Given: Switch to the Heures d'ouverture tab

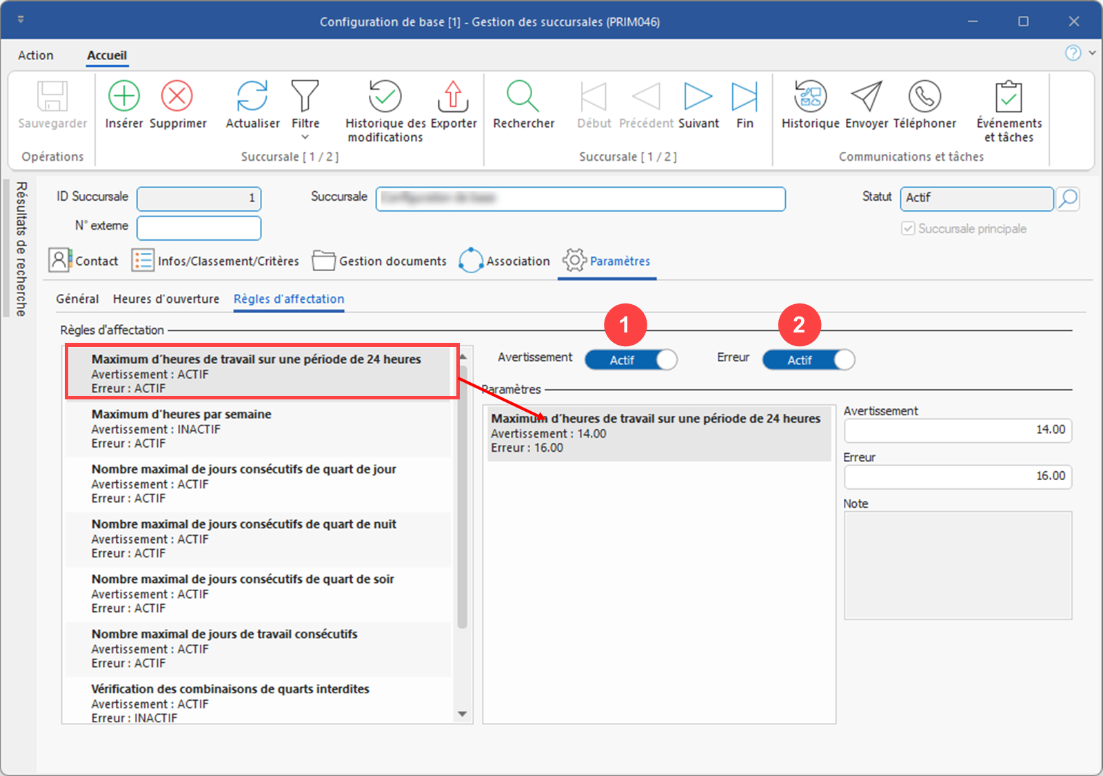Looking at the screenshot, I should (166, 299).
